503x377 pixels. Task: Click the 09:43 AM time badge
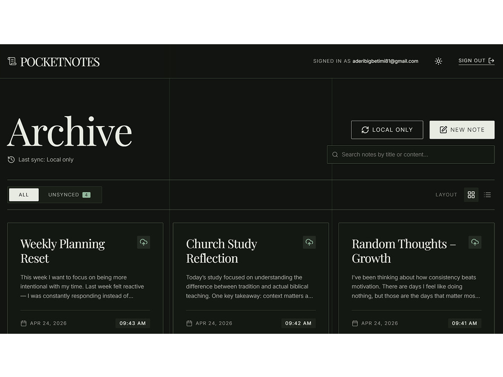132,323
